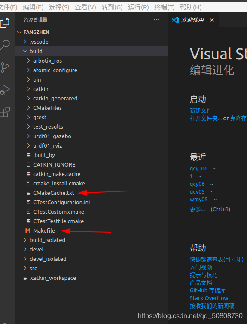The image size is (247, 324).
Task: Expand the gtest folder
Action: pyautogui.click(x=28, y=117)
